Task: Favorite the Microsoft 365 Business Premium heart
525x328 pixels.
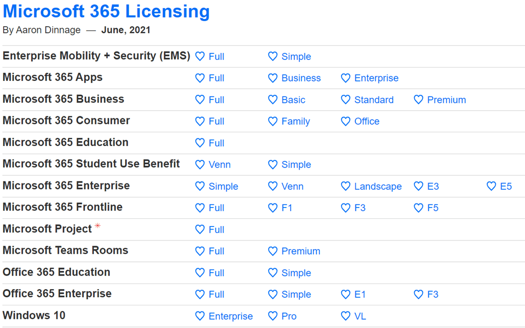Action: [418, 99]
